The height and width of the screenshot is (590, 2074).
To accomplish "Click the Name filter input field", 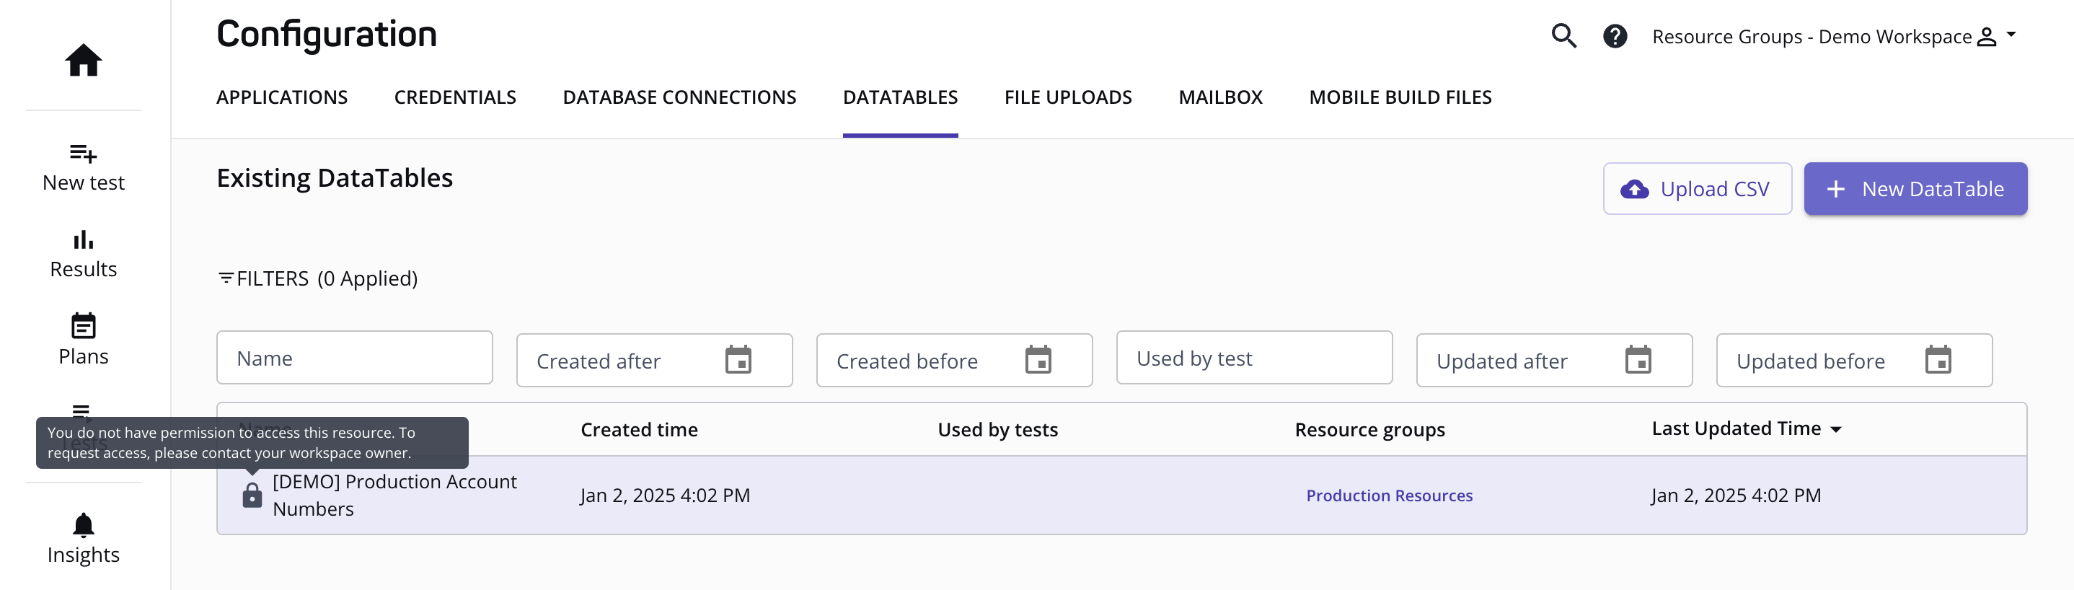I will pyautogui.click(x=354, y=358).
